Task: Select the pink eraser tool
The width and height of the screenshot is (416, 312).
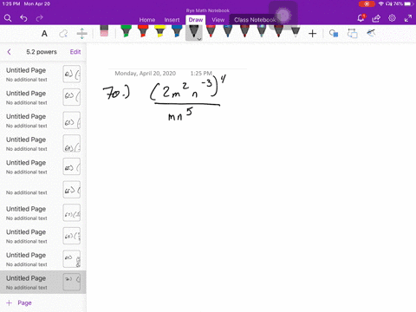Action: click(x=104, y=31)
